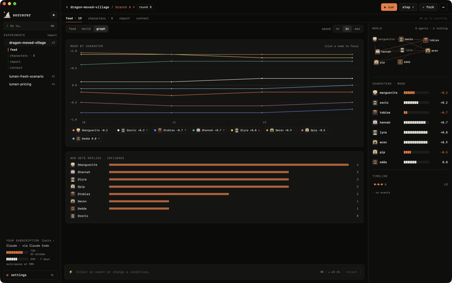Click the inject button
The height and width of the screenshot is (283, 452).
[351, 272]
